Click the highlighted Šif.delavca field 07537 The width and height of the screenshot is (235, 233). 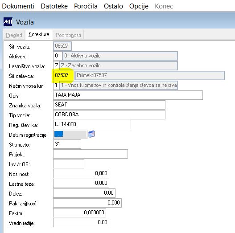64,75
